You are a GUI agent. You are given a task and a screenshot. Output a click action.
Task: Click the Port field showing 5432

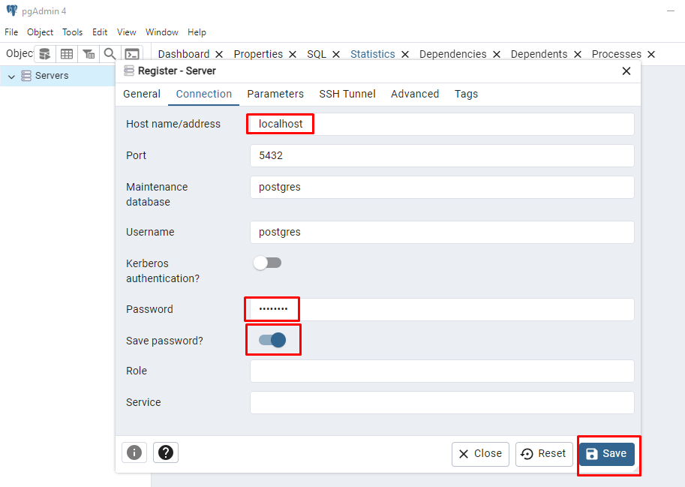[x=442, y=155]
